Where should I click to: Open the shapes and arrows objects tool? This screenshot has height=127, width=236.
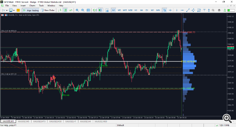[209, 10]
